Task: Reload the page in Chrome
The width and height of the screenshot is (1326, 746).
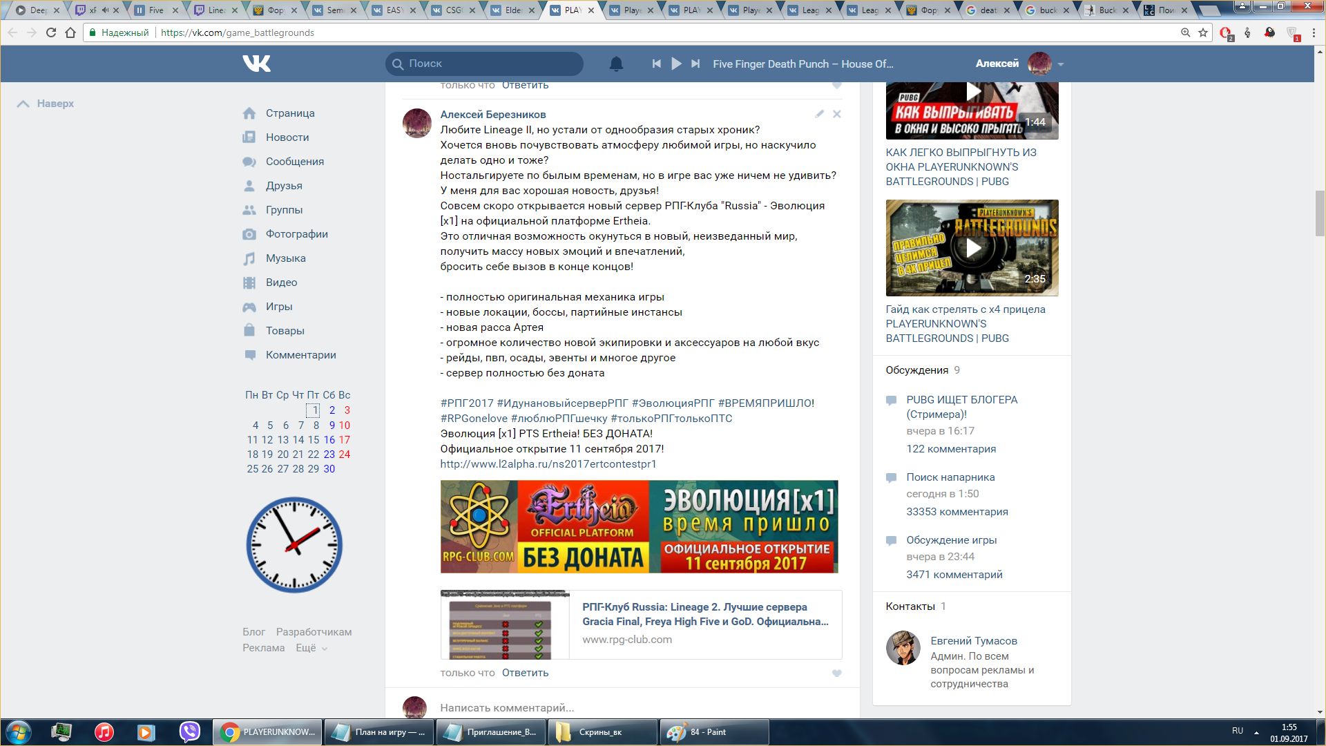Action: pyautogui.click(x=50, y=32)
